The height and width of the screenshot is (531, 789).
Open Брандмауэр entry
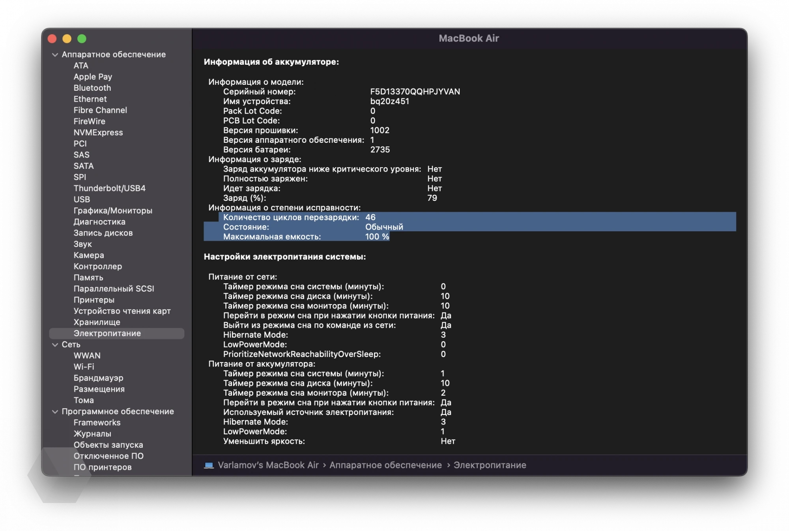tap(98, 378)
